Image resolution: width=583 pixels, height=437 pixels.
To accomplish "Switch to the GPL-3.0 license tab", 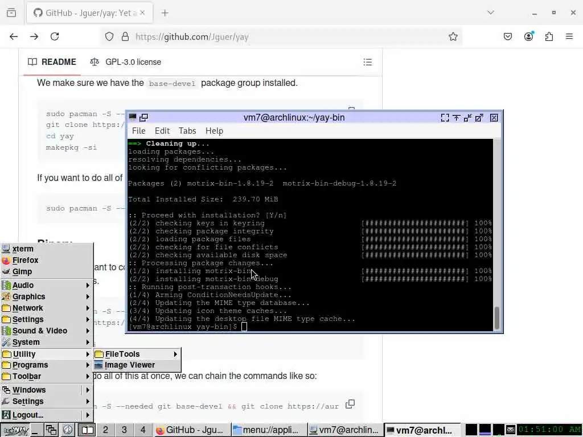I will pos(126,62).
